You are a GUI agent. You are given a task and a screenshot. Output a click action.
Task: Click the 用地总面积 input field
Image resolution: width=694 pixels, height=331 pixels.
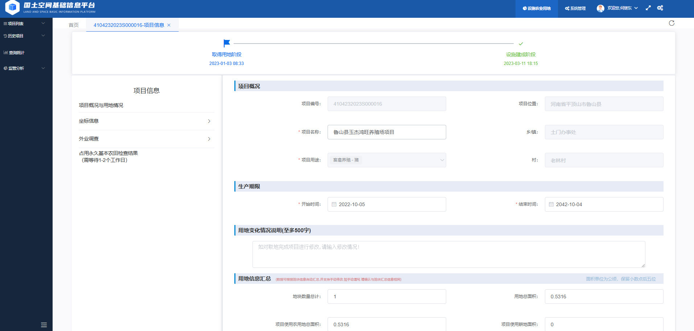(x=604, y=297)
